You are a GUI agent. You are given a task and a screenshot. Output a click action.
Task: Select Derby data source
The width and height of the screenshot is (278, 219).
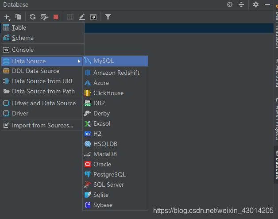coord(115,113)
